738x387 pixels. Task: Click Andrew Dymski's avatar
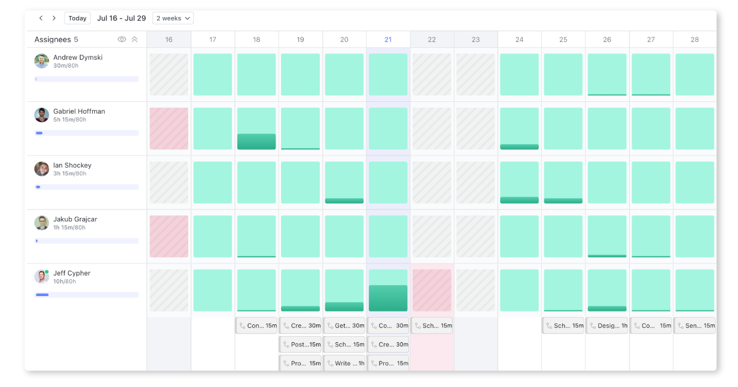click(x=42, y=61)
